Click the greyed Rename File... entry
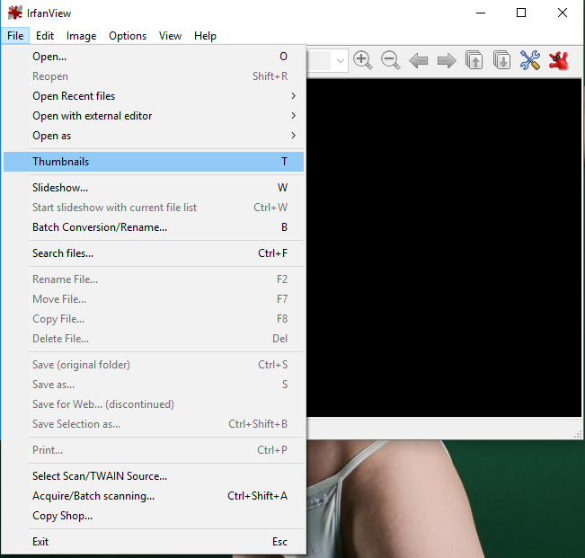This screenshot has height=558, width=585. tap(154, 279)
